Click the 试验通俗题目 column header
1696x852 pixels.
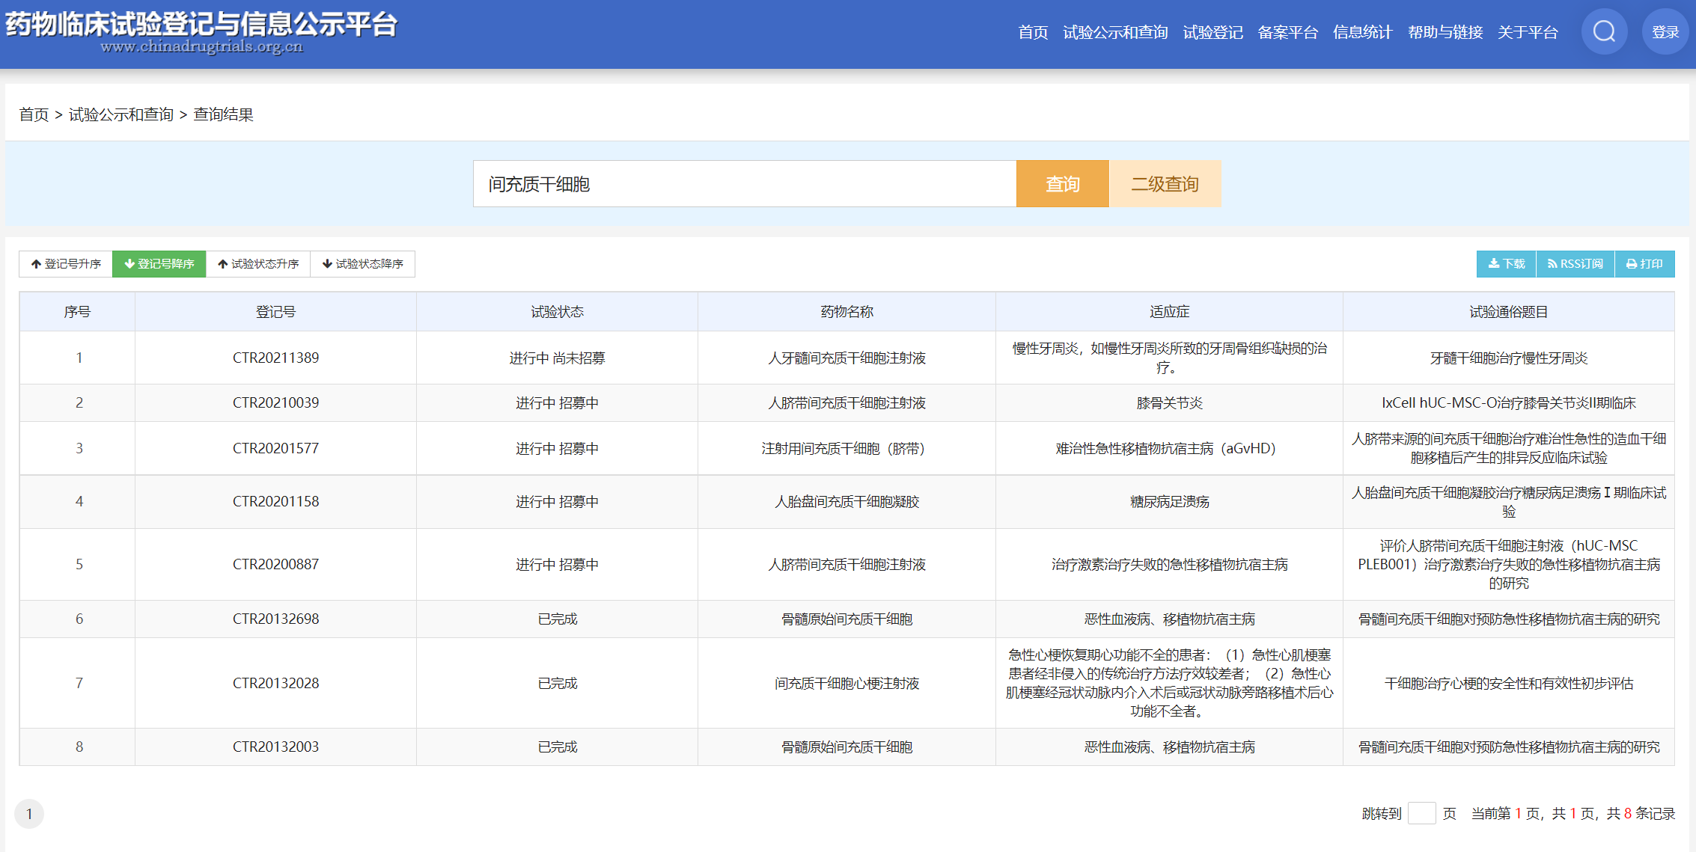tap(1509, 311)
